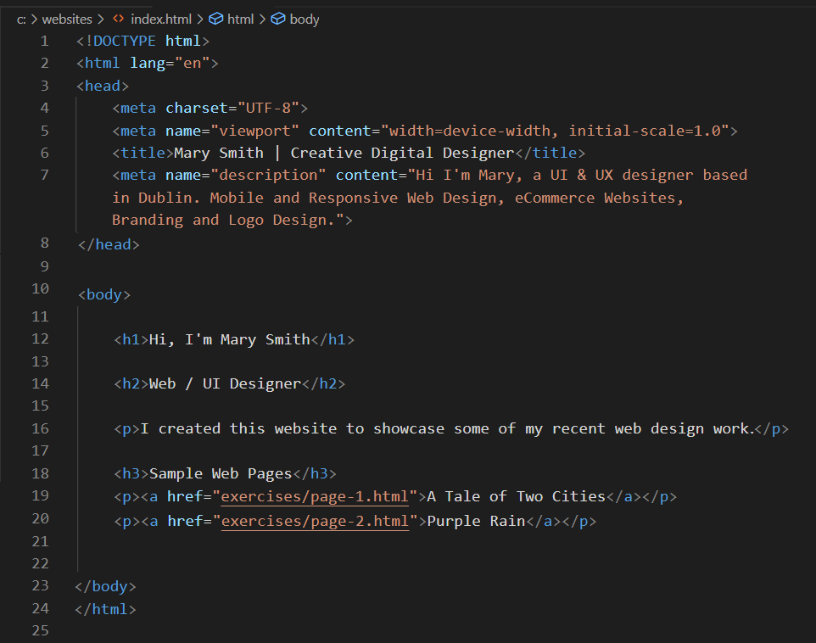Image resolution: width=816 pixels, height=643 pixels.
Task: Click 'Mary Smith | Creative Digital Designer' title text
Action: point(344,153)
